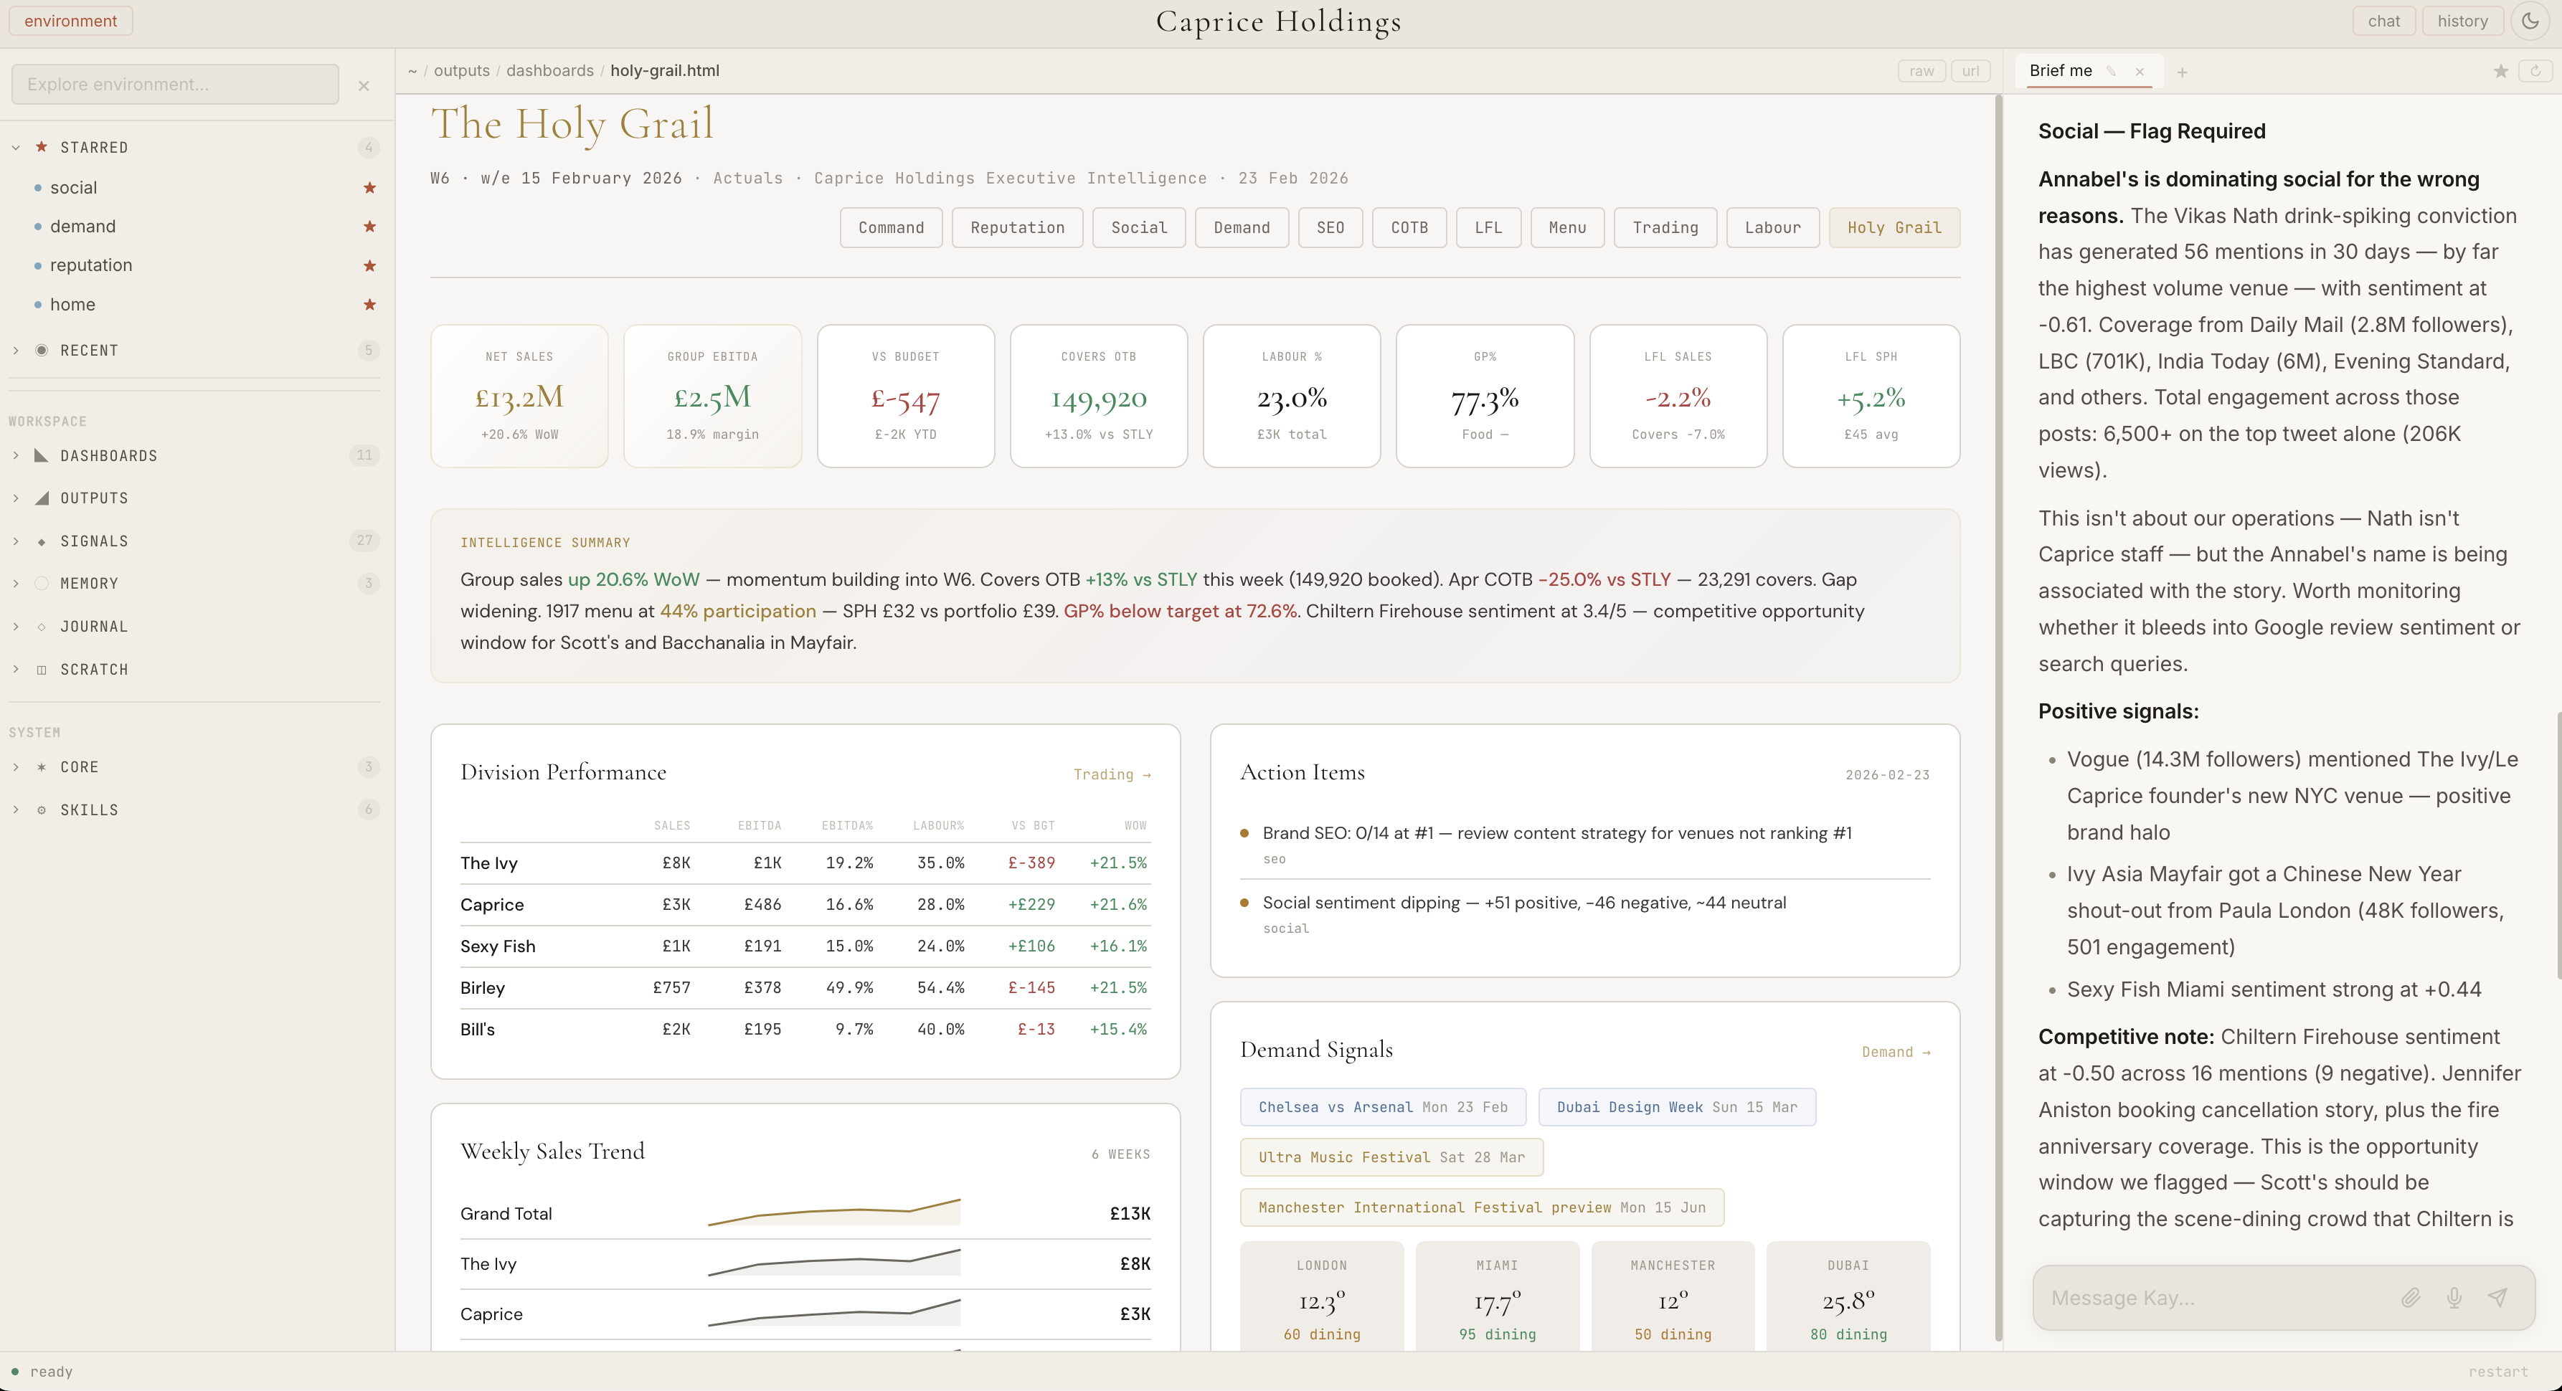The height and width of the screenshot is (1391, 2562).
Task: Collapse the STARRED section
Action: 15,146
